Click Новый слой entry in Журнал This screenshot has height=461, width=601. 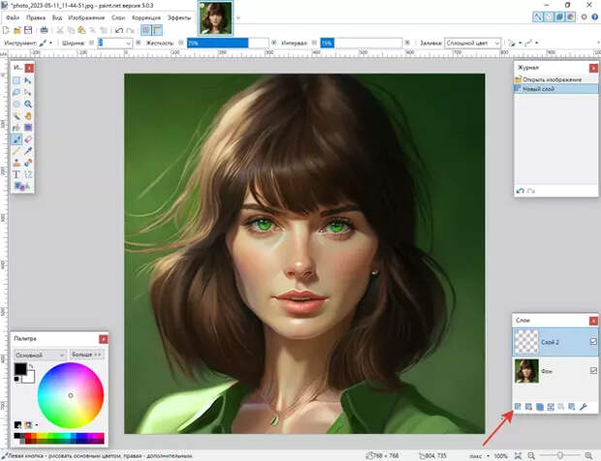click(x=555, y=89)
